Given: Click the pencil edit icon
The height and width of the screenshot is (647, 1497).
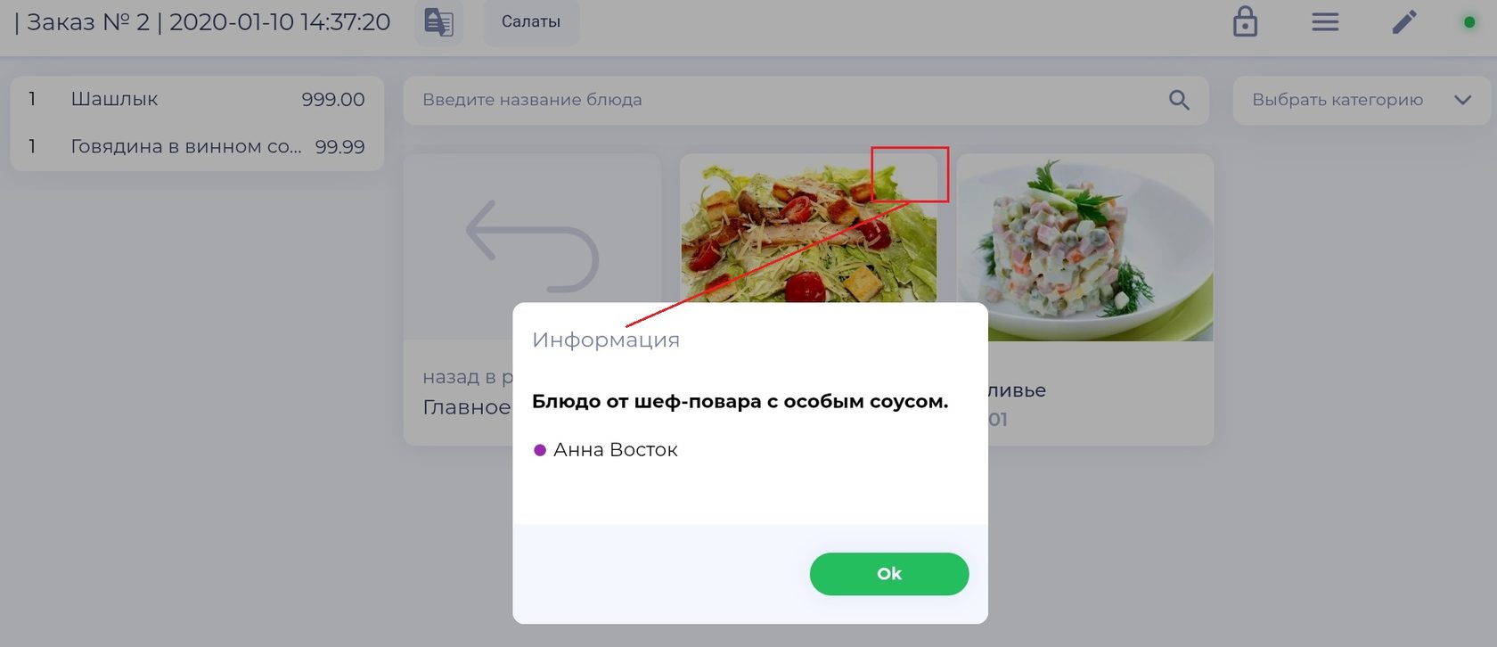Looking at the screenshot, I should tap(1404, 21).
